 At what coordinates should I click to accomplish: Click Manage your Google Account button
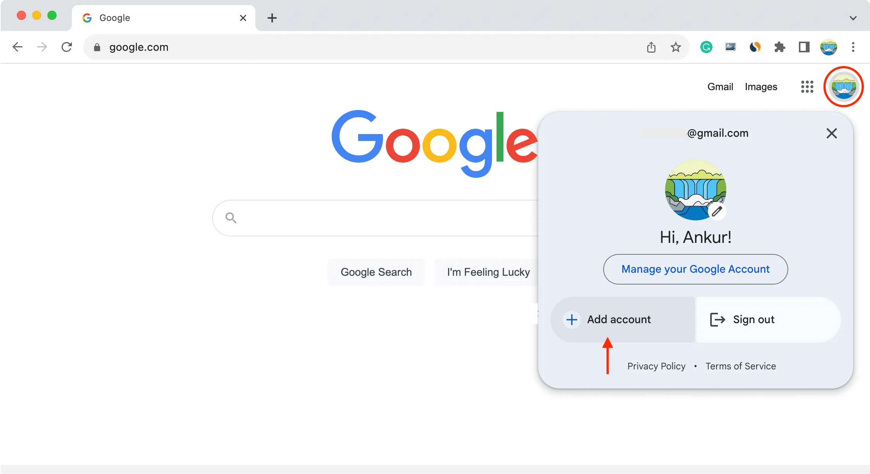(696, 269)
